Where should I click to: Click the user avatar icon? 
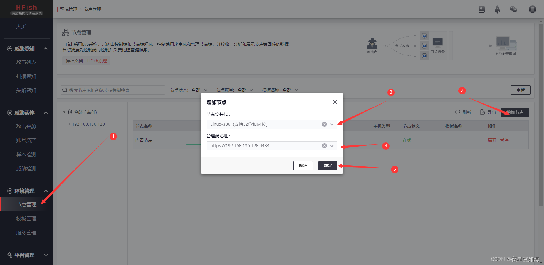532,9
